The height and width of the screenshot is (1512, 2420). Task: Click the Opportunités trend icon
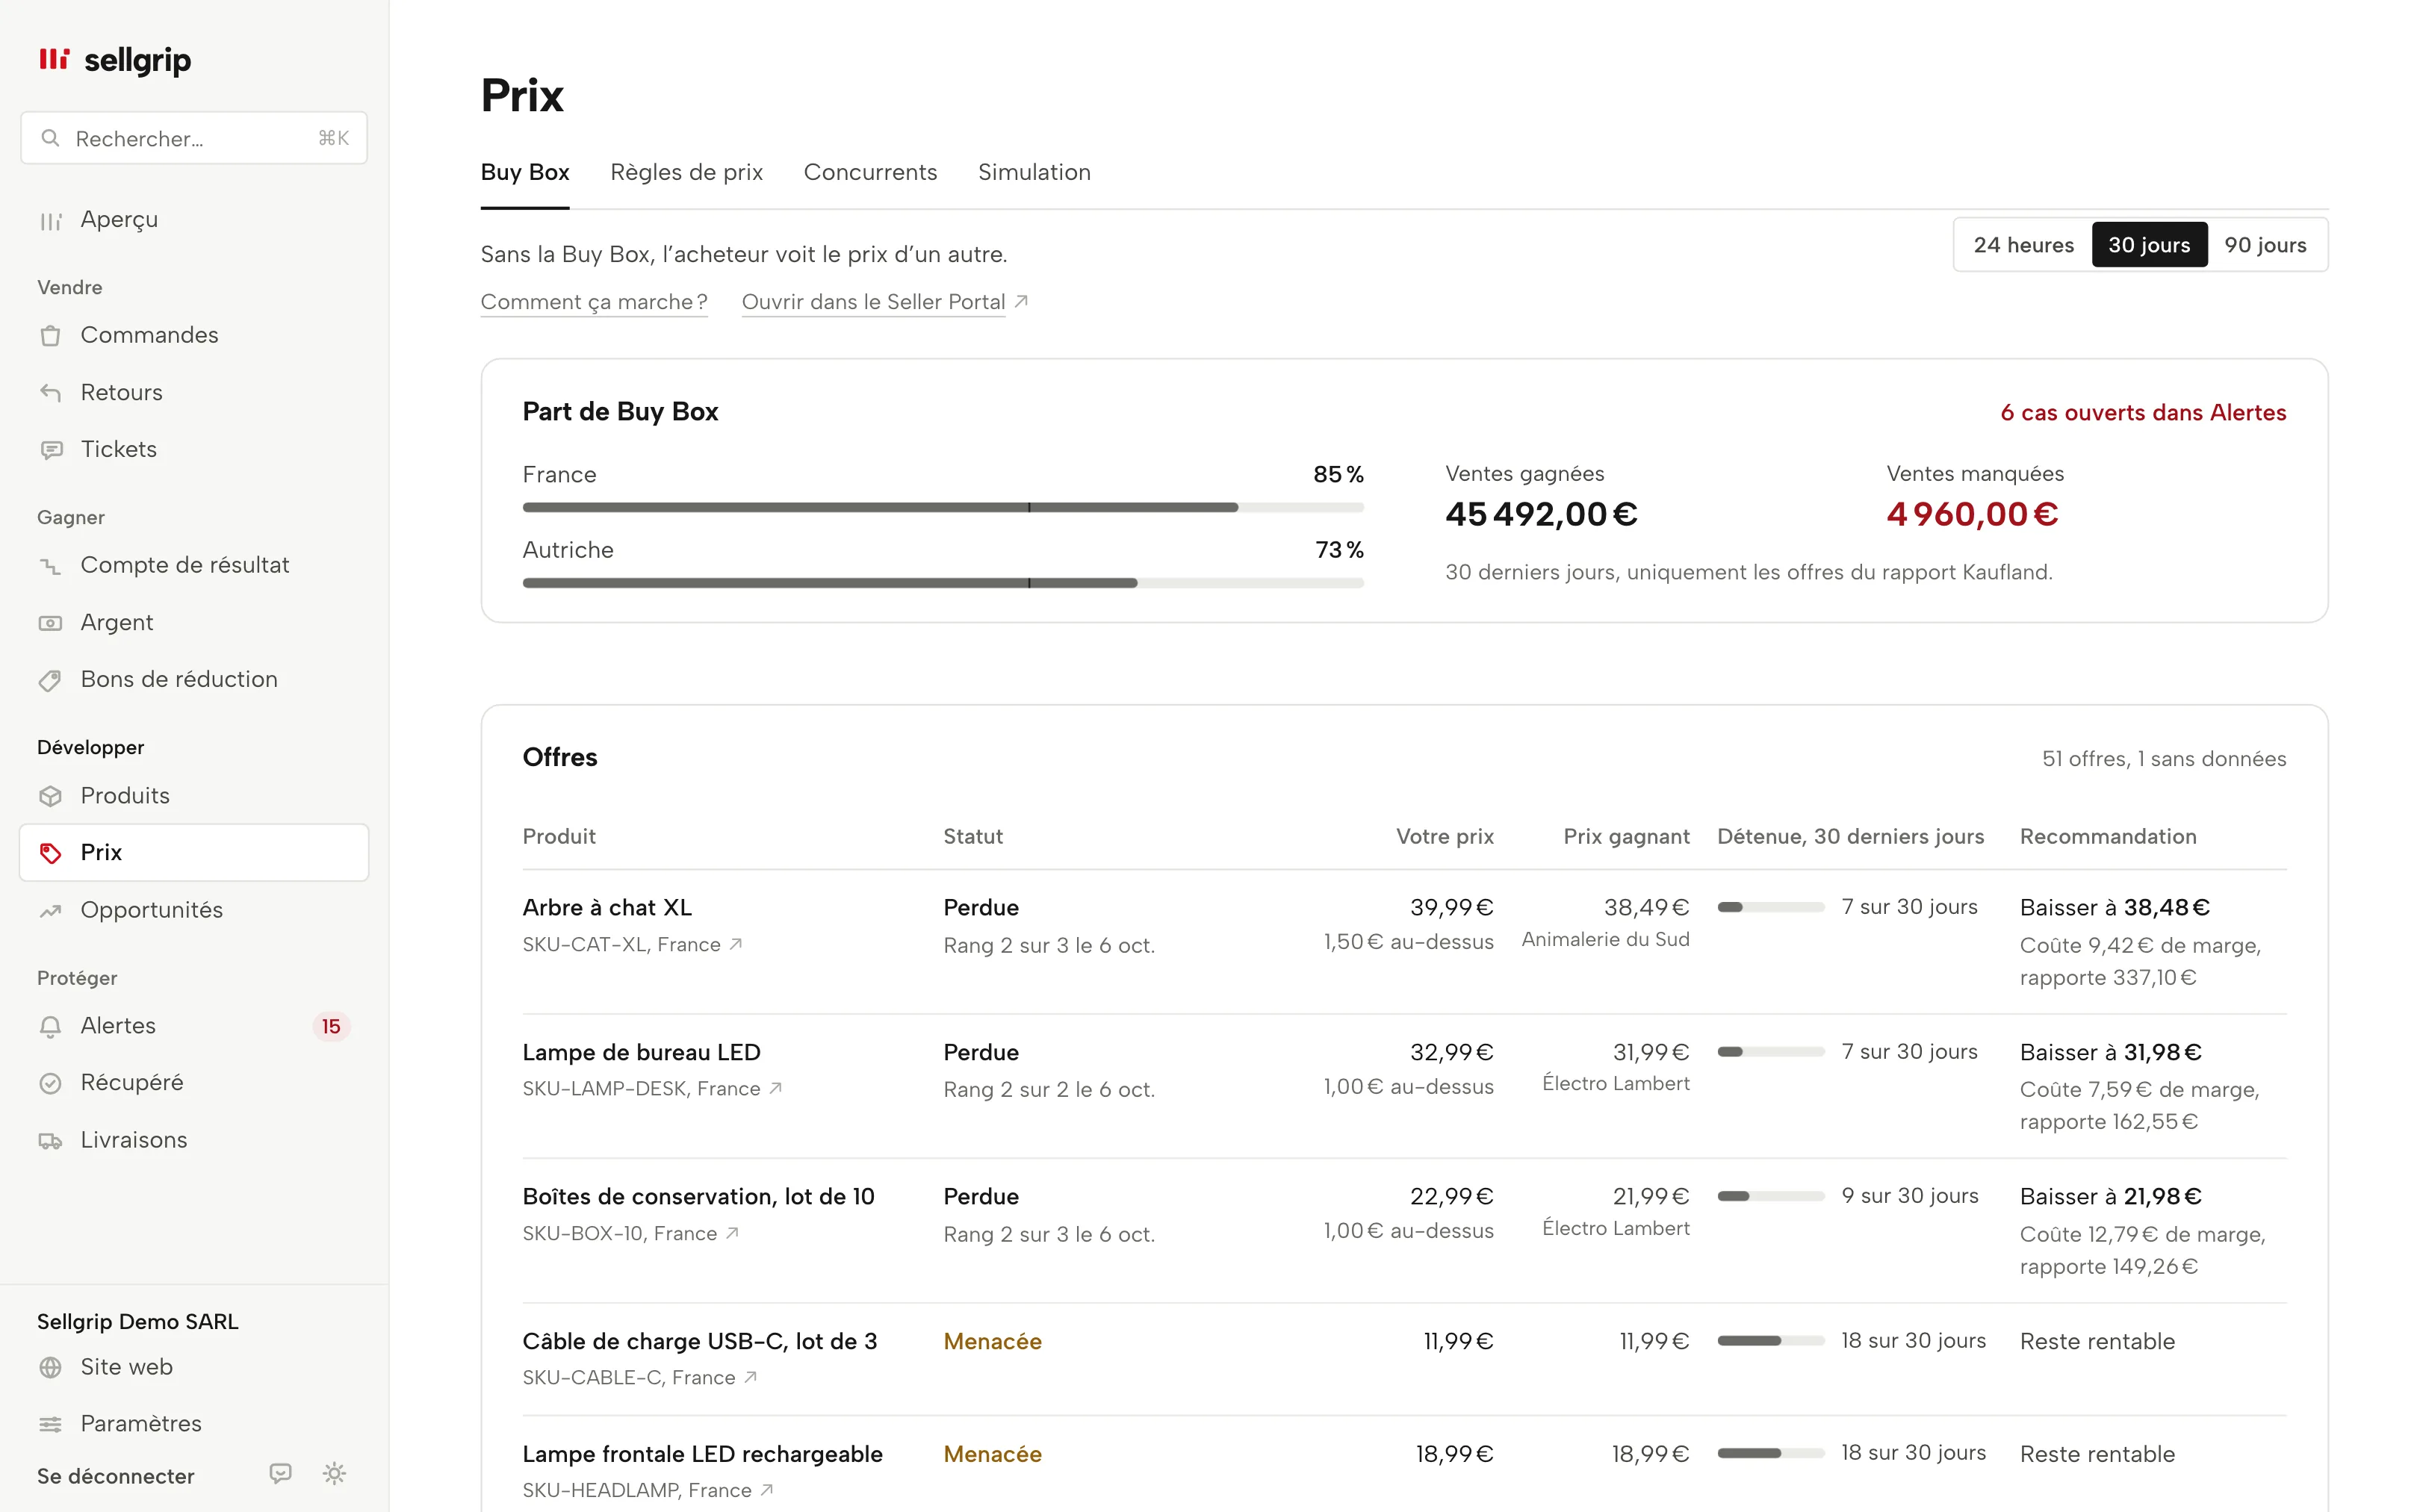[50, 910]
